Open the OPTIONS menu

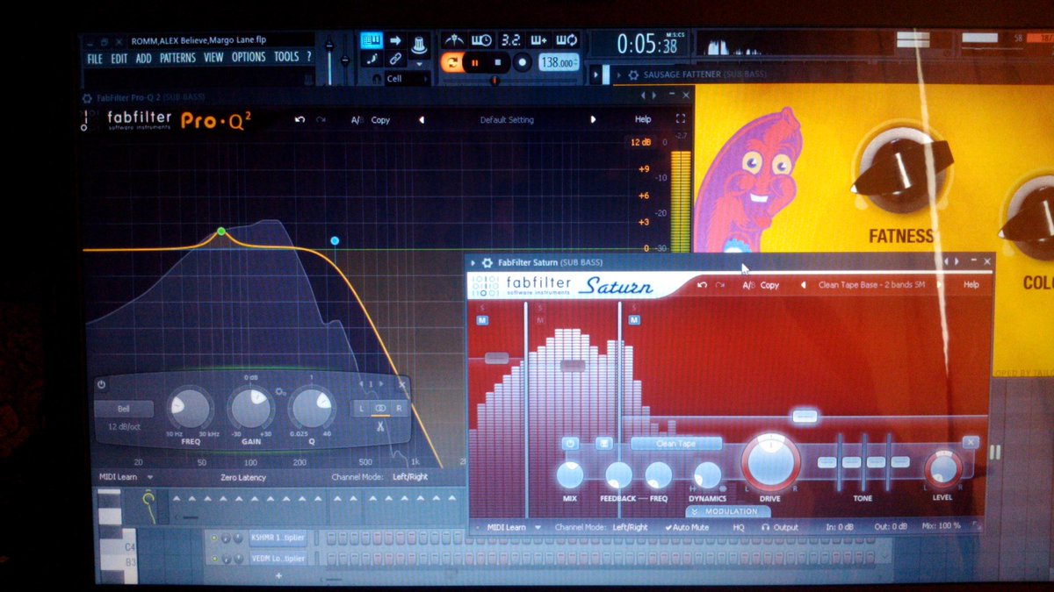pyautogui.click(x=249, y=57)
